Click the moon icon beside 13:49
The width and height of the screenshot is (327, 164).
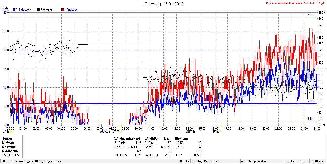click(187, 131)
